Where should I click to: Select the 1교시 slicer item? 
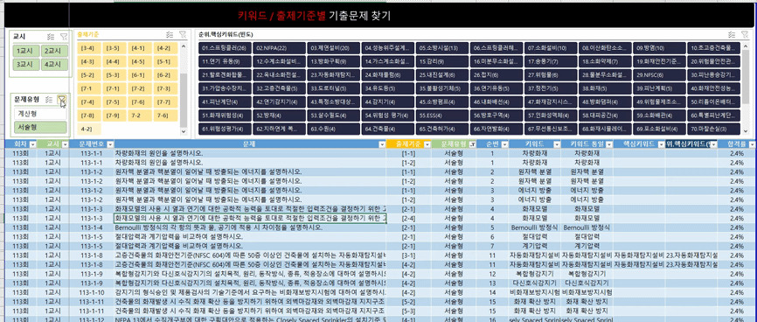pyautogui.click(x=26, y=51)
